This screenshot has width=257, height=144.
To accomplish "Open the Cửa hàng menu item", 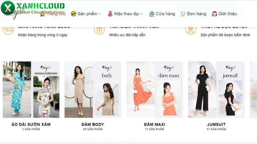I will (x=165, y=14).
